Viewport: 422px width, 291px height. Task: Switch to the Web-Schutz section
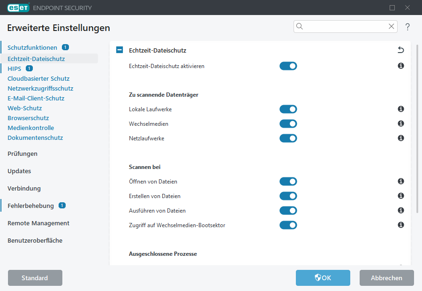point(24,108)
